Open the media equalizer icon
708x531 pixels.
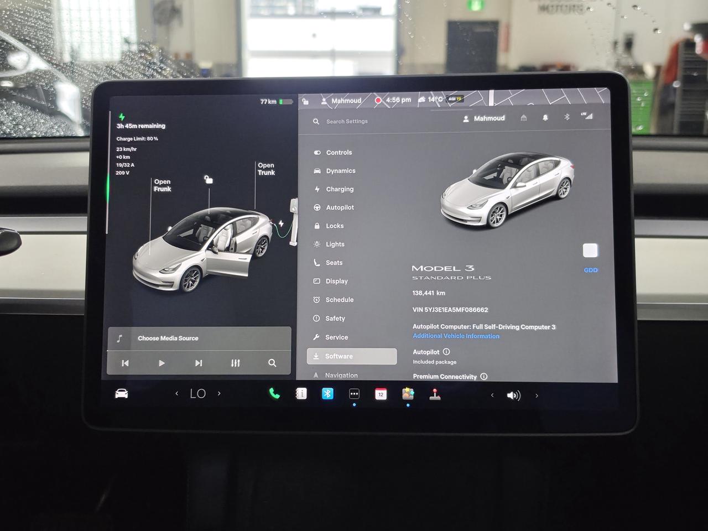(236, 363)
